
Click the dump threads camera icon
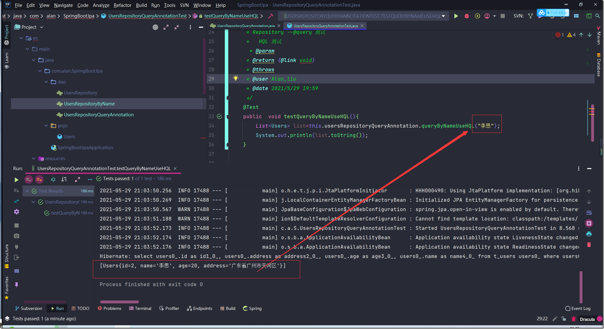point(17,236)
